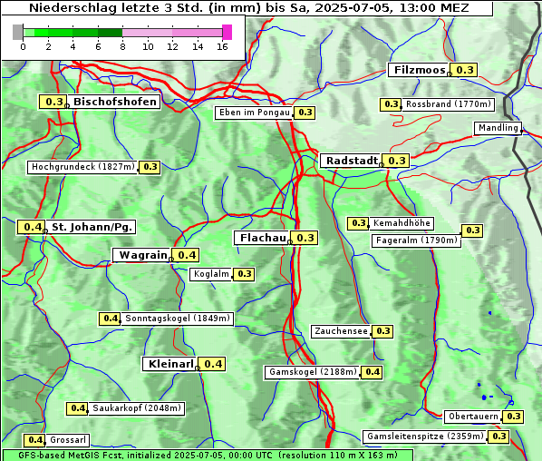542x461 pixels.
Task: Click the Sonntagskogel (1849m) label
Action: click(177, 319)
